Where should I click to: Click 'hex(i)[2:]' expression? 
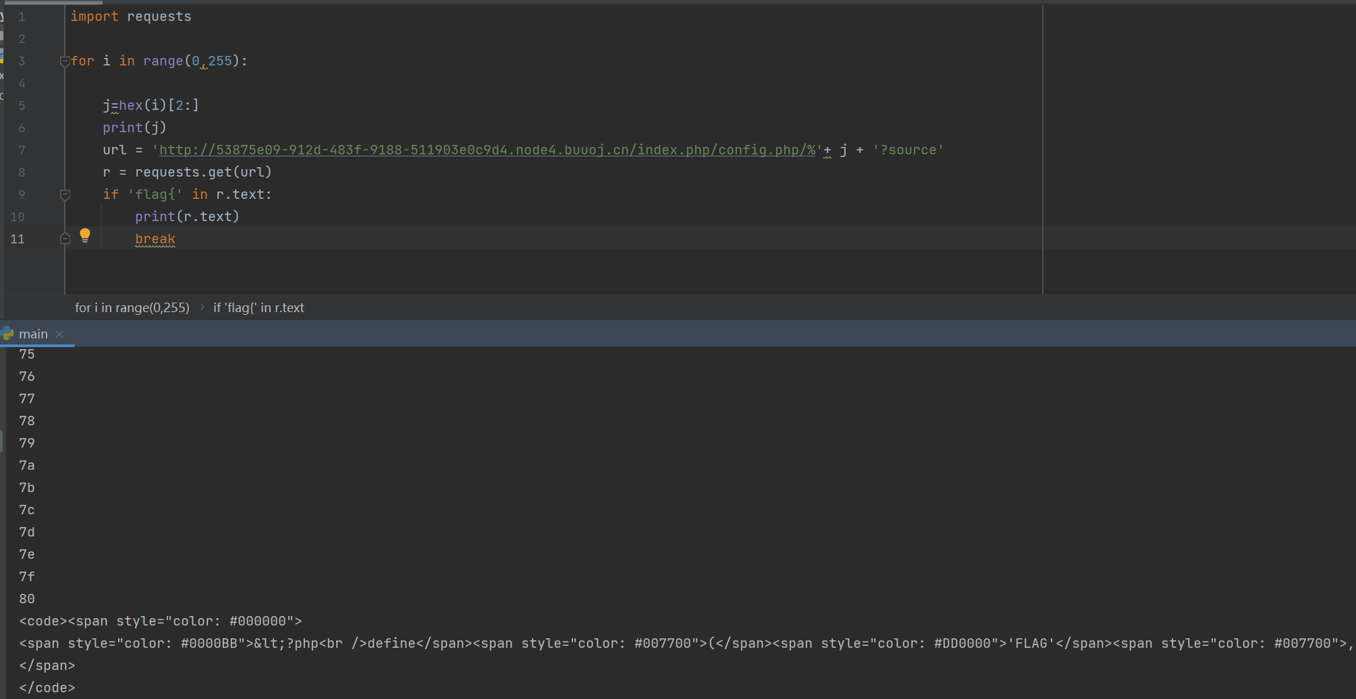(x=159, y=105)
